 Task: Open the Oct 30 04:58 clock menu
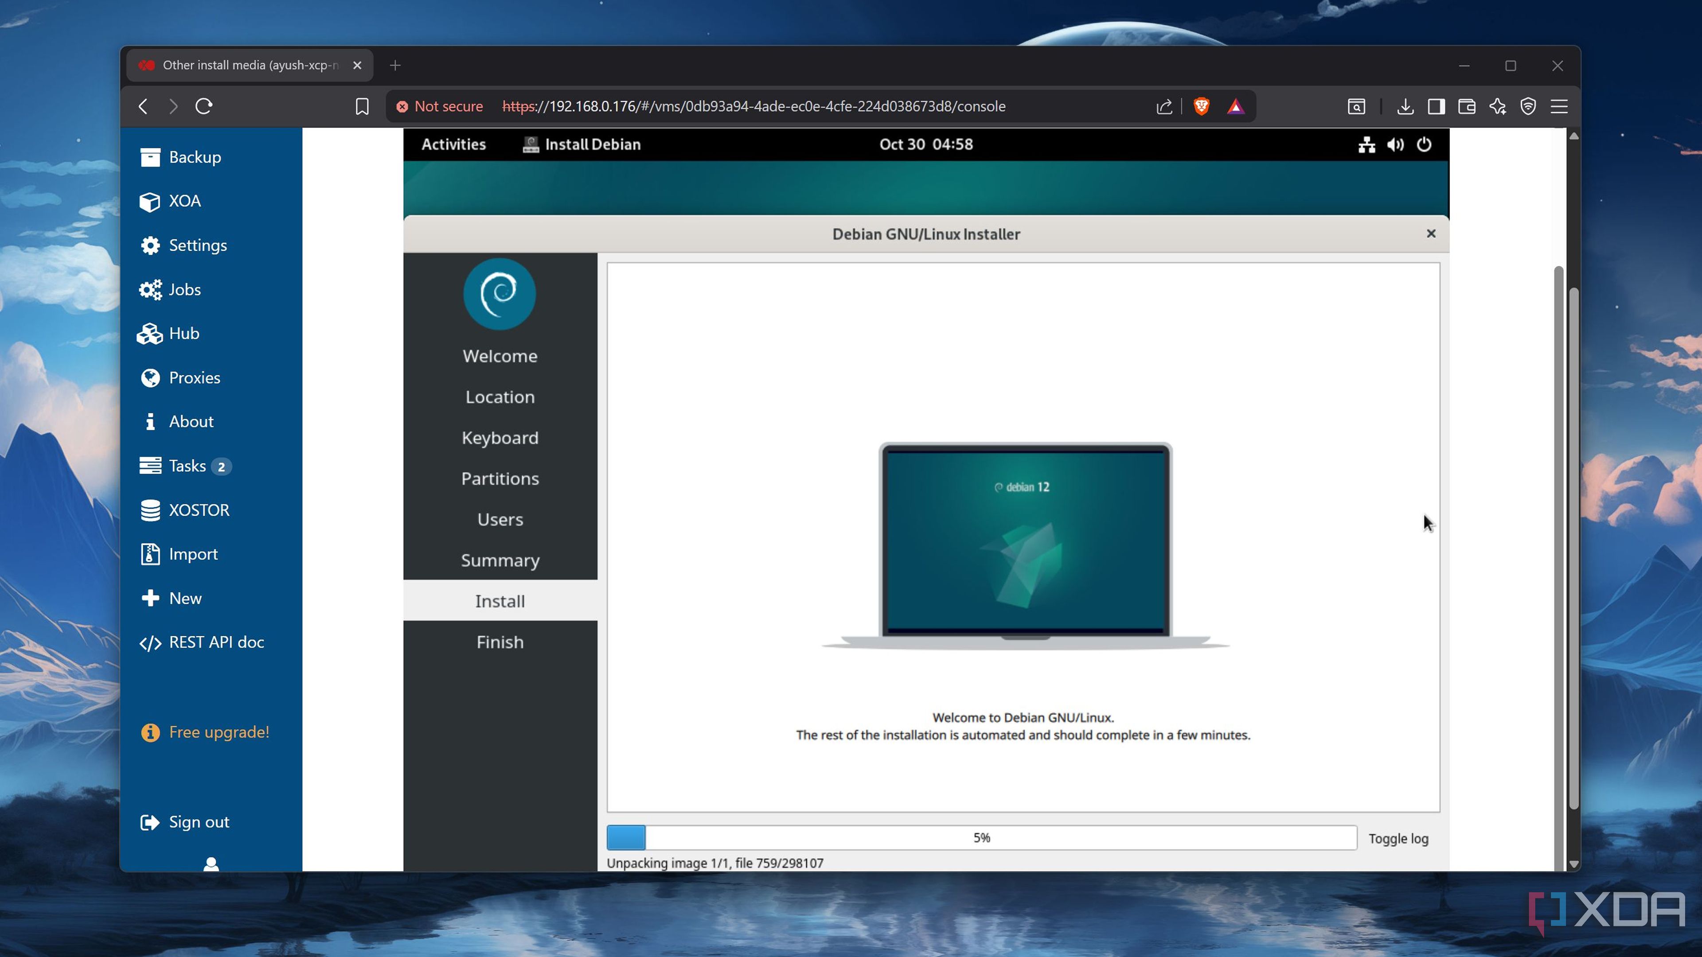(925, 144)
